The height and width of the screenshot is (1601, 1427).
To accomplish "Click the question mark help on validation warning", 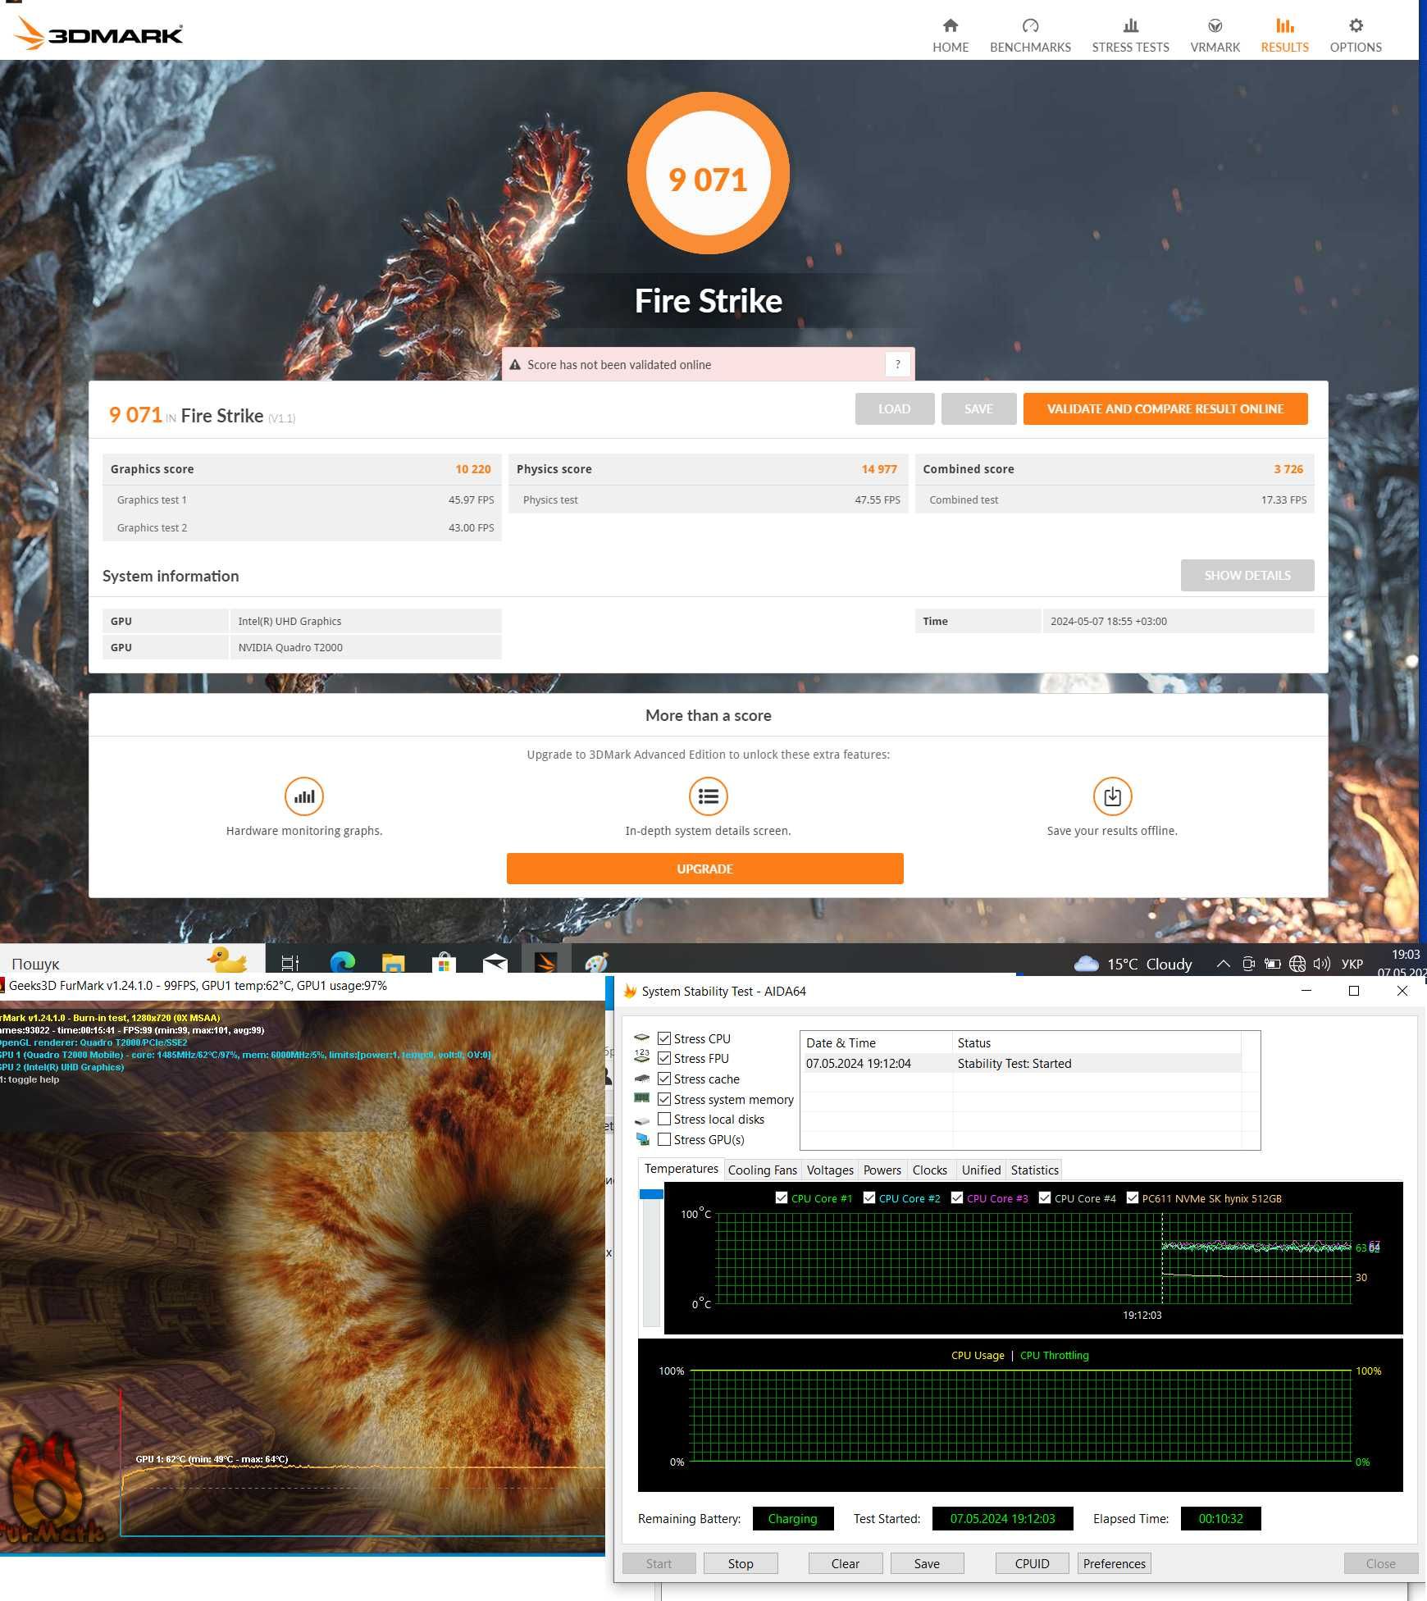I will pos(898,364).
